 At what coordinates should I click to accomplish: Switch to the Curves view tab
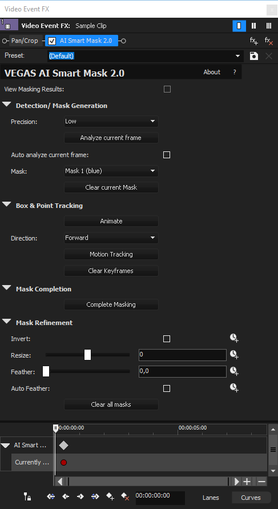point(251,498)
